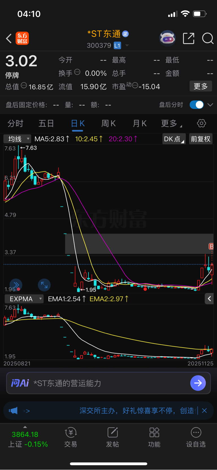Expand the after-hours panel chevron

coord(210,105)
